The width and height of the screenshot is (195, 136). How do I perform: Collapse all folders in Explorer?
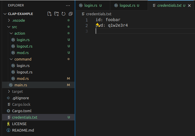tap(70, 14)
